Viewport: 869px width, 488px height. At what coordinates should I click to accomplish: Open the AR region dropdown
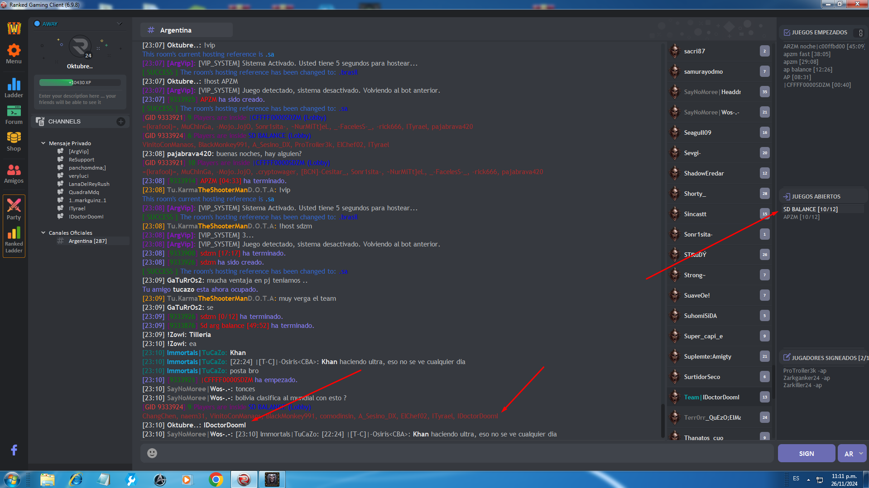pos(852,453)
